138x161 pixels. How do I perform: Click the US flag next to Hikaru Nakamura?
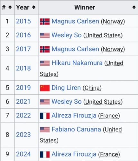[45, 63]
